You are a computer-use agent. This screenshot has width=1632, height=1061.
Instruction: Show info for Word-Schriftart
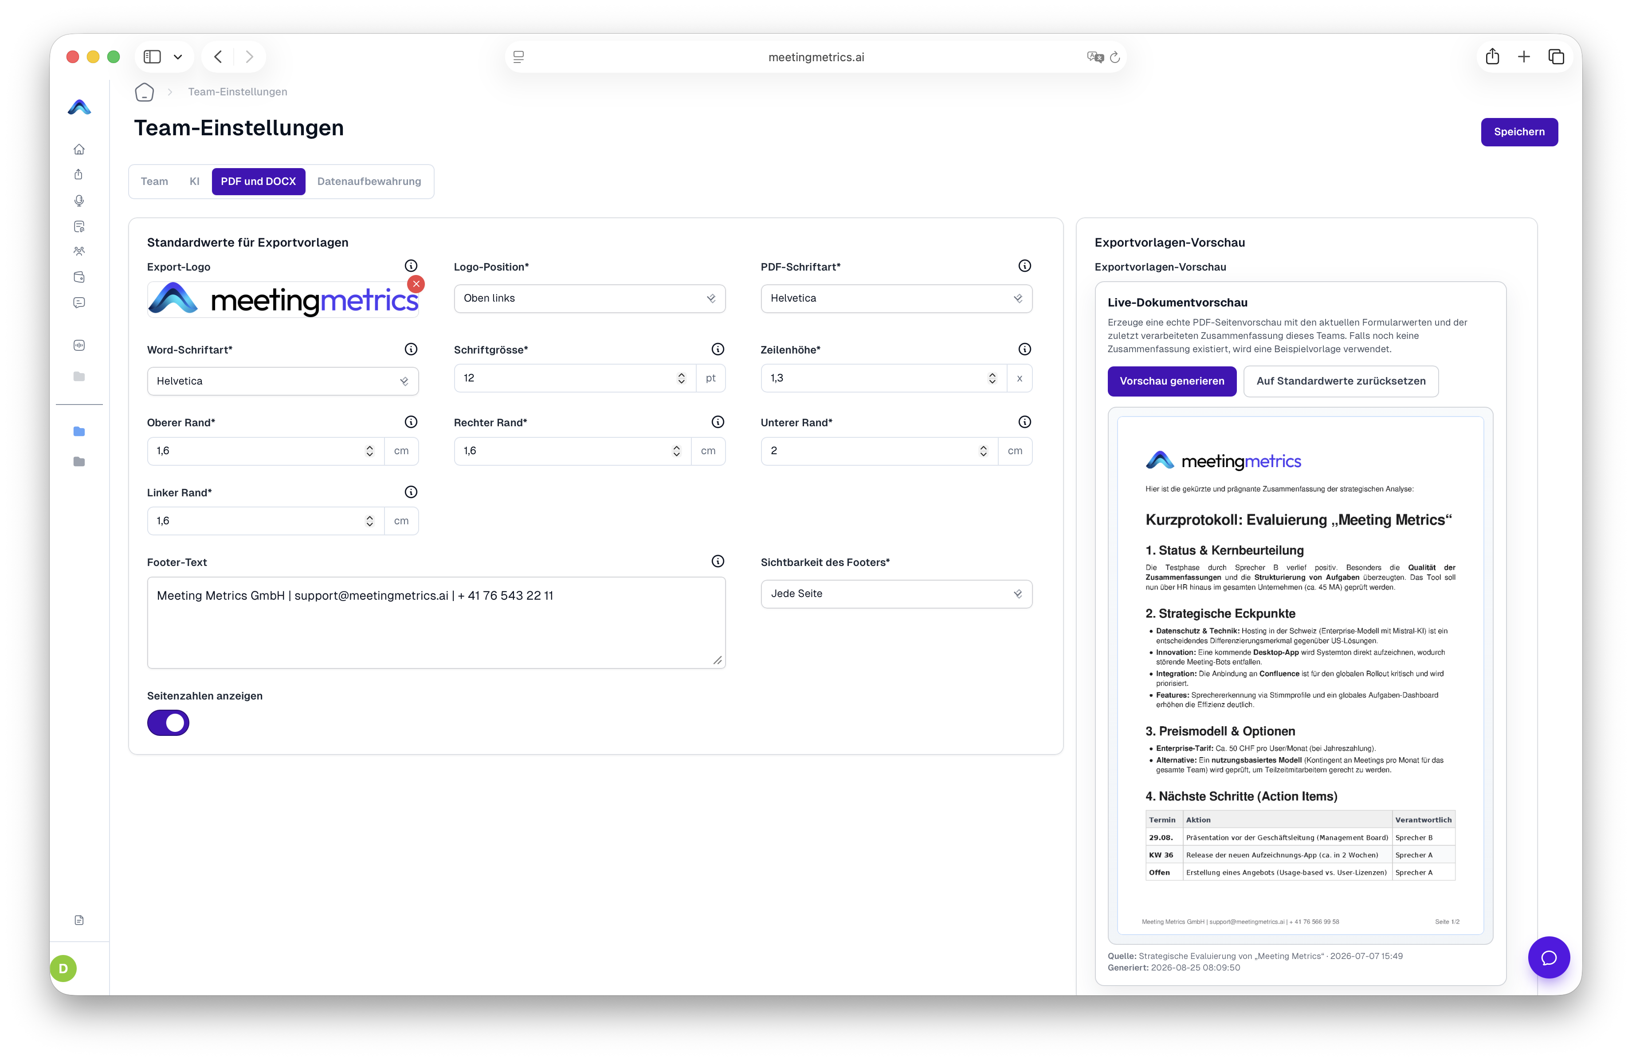click(x=411, y=349)
